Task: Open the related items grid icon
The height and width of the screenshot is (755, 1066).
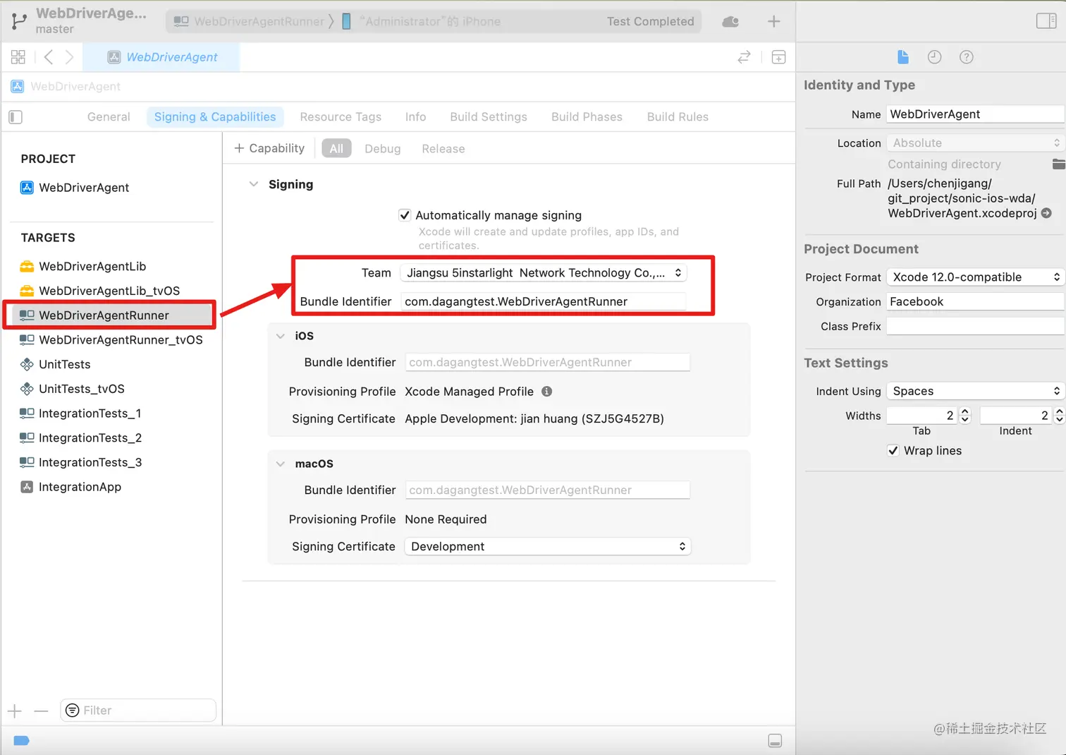Action: tap(18, 57)
